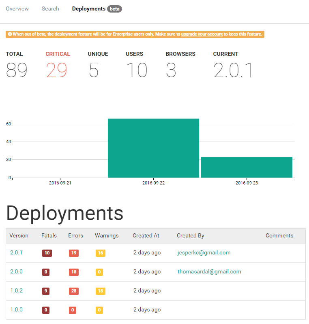
Task: Click the errors badge 28 for version 1.0.2
Action: pos(74,291)
